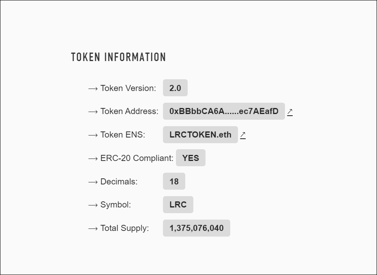
Task: Click the Token Version 2.0 badge
Action: tap(175, 88)
